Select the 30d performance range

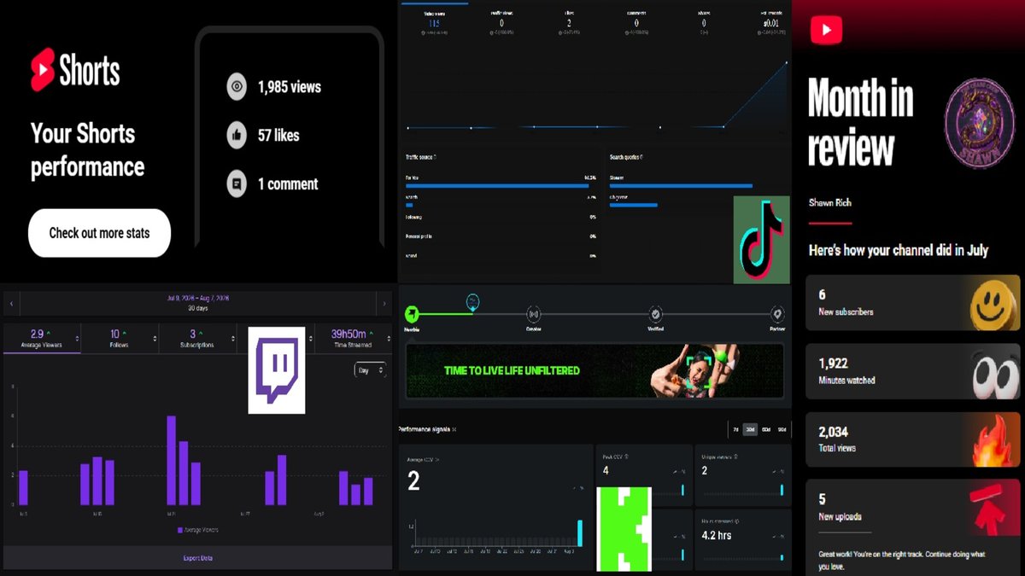[750, 429]
